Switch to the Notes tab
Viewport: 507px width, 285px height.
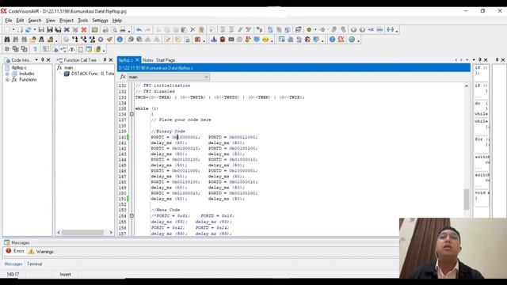(148, 60)
